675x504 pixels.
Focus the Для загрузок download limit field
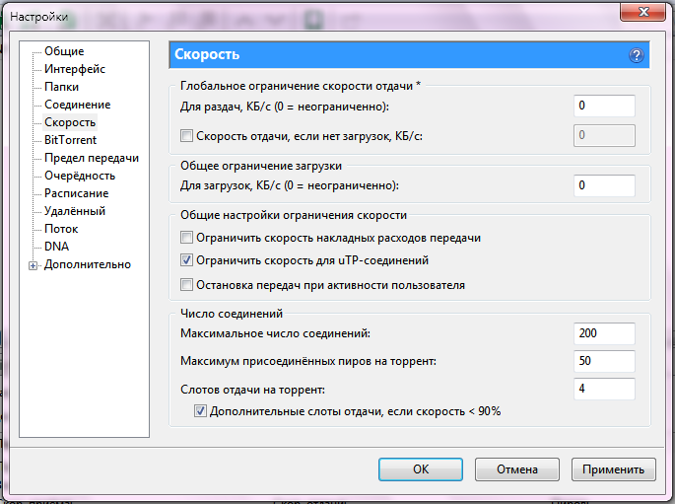point(604,185)
